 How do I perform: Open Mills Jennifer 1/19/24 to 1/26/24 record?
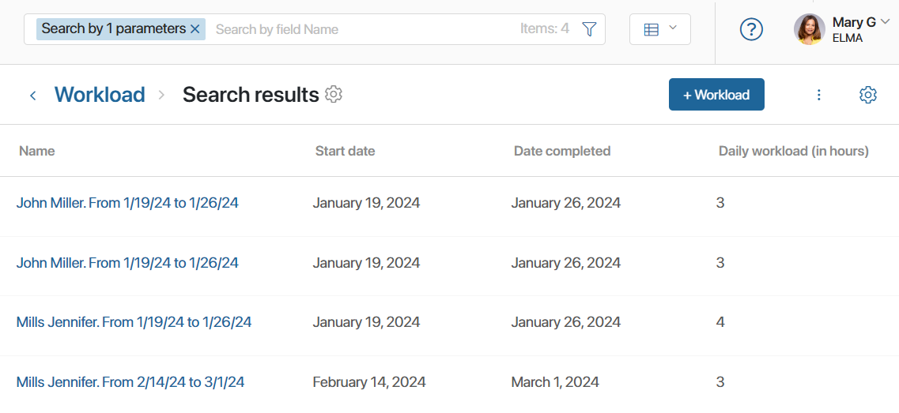134,322
